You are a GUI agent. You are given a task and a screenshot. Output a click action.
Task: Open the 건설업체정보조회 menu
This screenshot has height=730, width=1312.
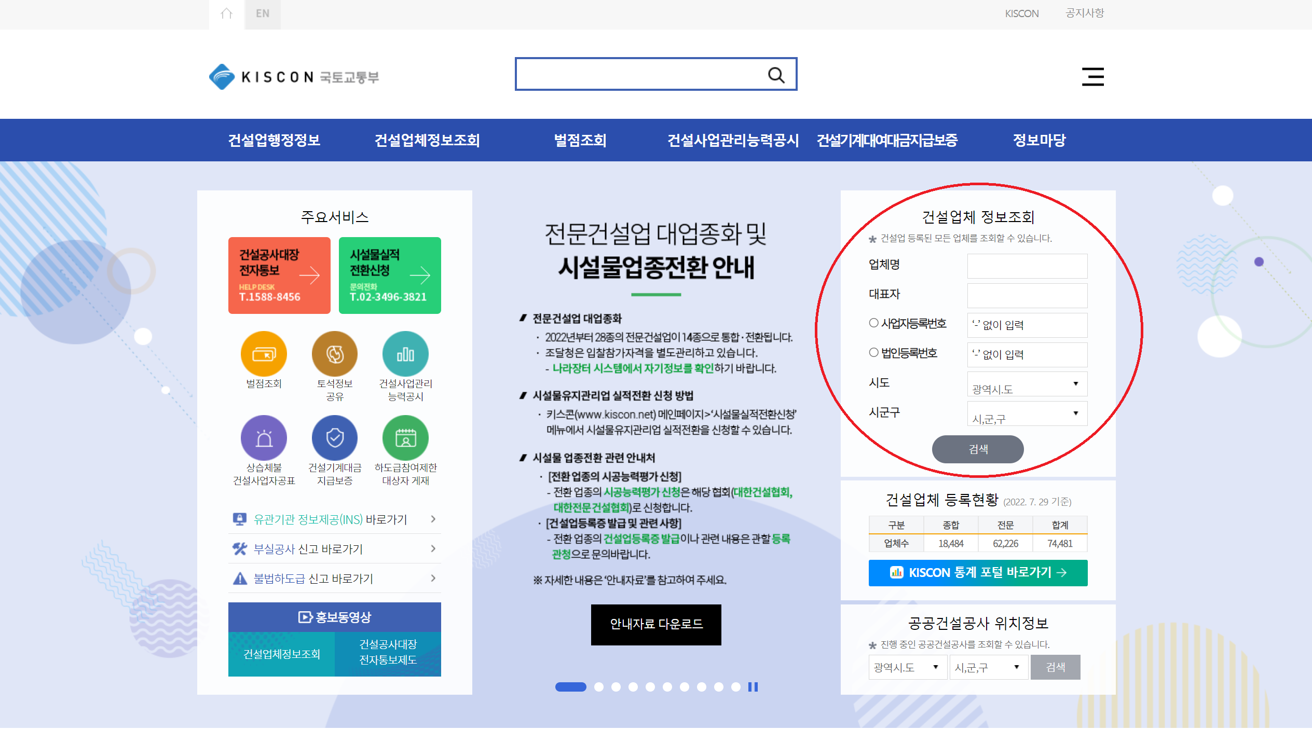coord(427,140)
